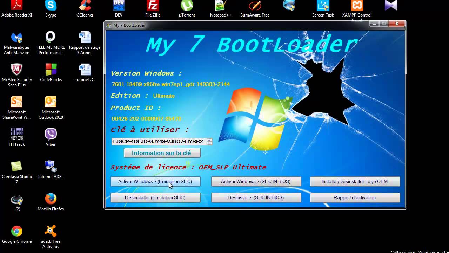Open McAfee Security Scan Plus icon
449x253 pixels.
16,76
